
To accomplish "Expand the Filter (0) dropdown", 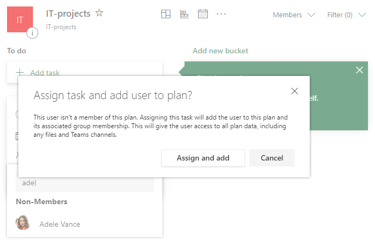I will (346, 15).
